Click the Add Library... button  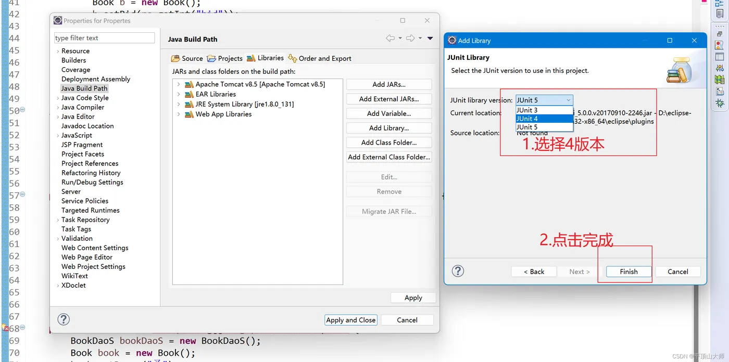click(389, 128)
